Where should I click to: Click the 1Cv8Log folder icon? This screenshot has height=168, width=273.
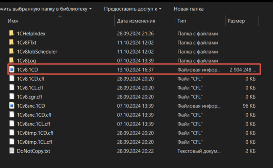click(x=11, y=60)
